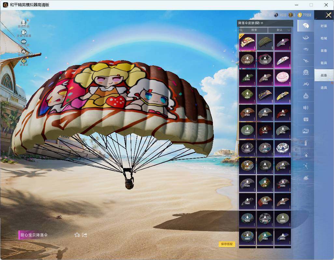334x260 pixels.
Task: Click the magnifier icon in the search box
Action: point(241,30)
